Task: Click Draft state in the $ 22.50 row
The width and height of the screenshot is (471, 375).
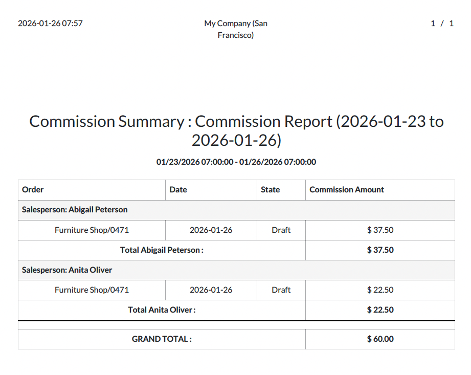Action: [281, 290]
